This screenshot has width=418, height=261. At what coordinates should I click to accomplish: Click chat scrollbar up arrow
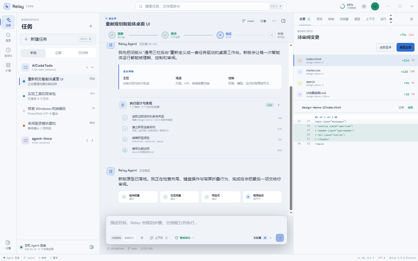point(291,45)
